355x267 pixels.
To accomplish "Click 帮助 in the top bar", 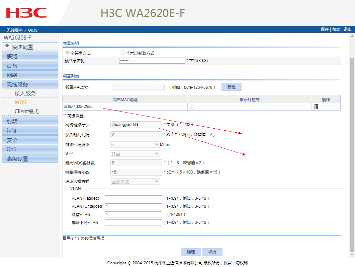I will point(336,29).
